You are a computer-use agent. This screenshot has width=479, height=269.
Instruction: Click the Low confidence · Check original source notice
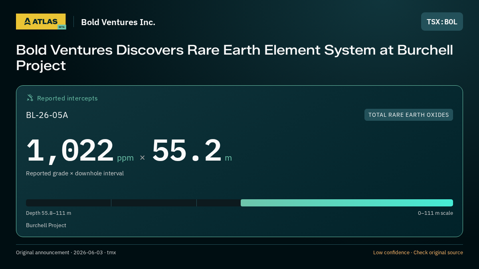(418, 253)
